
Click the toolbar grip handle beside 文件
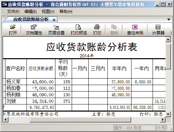3,12
